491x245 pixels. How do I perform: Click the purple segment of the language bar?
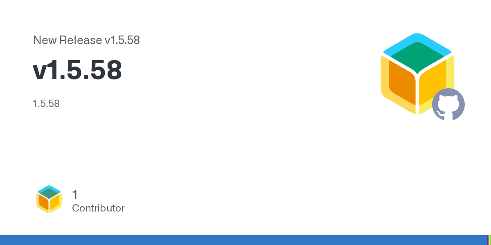pyautogui.click(x=488, y=240)
